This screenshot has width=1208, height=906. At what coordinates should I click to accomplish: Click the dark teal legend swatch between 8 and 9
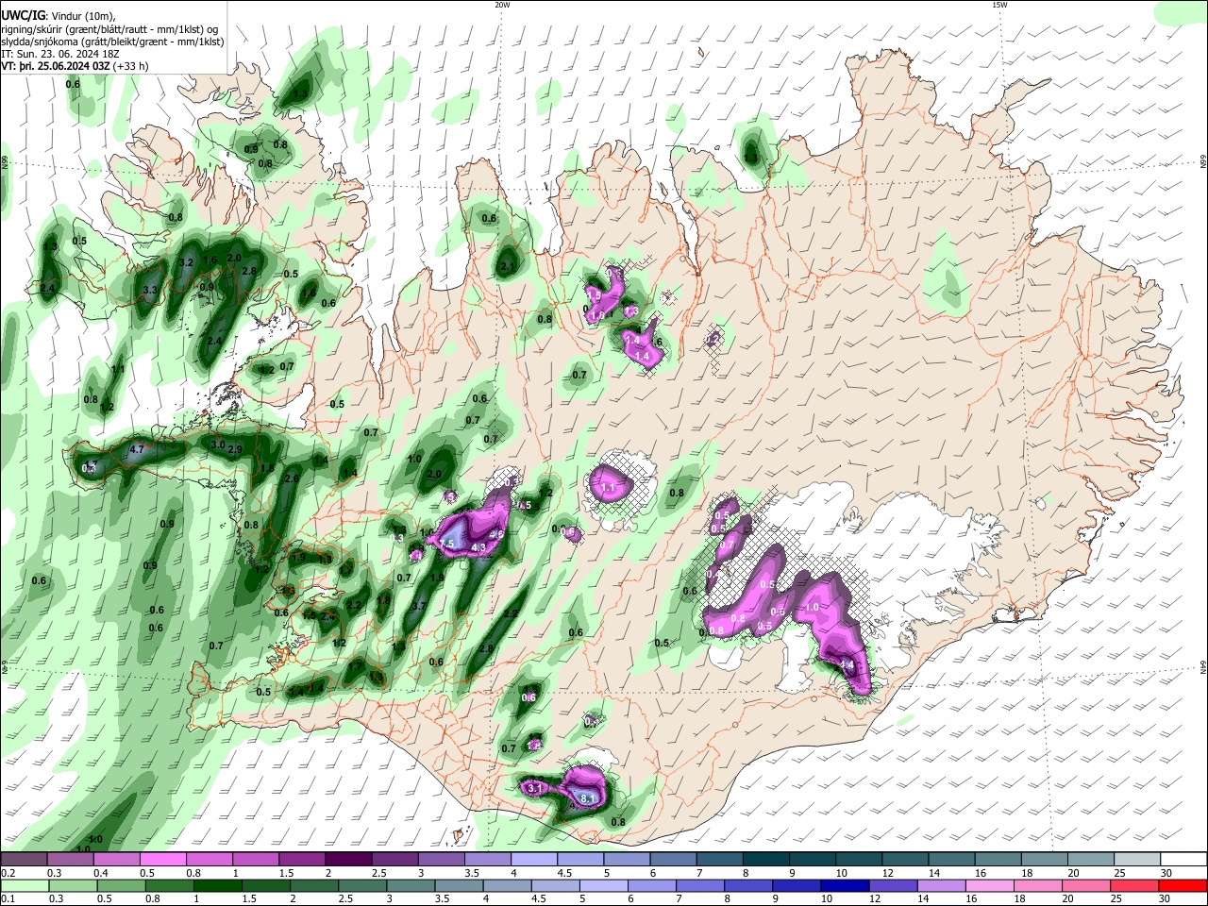pyautogui.click(x=766, y=859)
